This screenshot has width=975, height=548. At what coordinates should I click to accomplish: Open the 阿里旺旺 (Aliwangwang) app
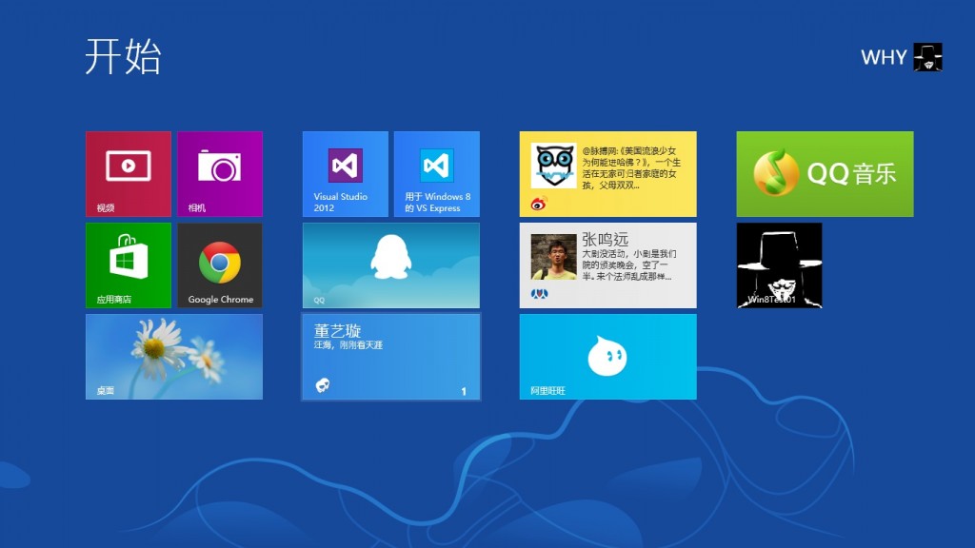pos(607,357)
